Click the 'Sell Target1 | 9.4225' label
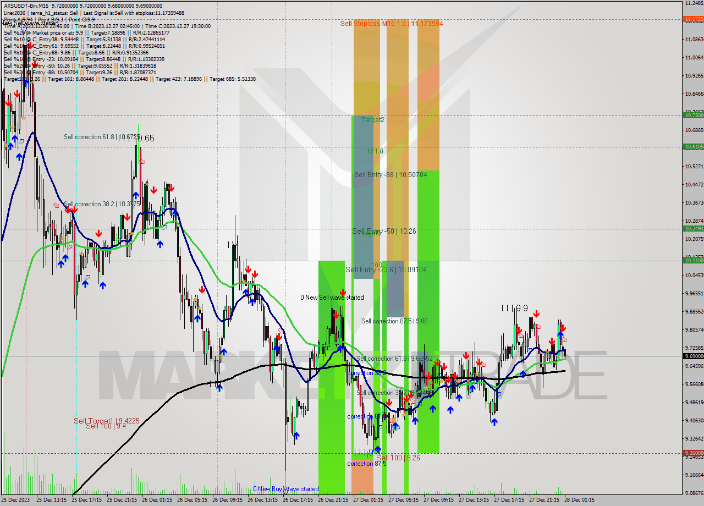Screen dimensions: 704x506 coord(107,421)
